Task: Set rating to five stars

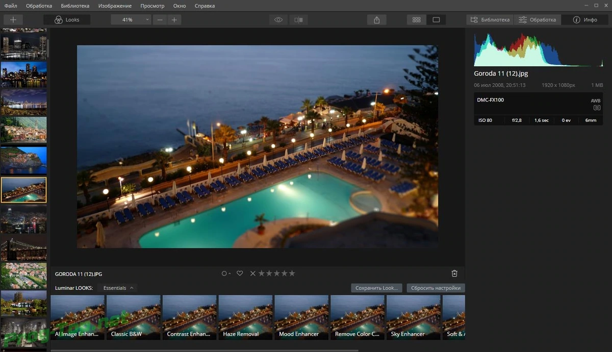Action: coord(292,273)
